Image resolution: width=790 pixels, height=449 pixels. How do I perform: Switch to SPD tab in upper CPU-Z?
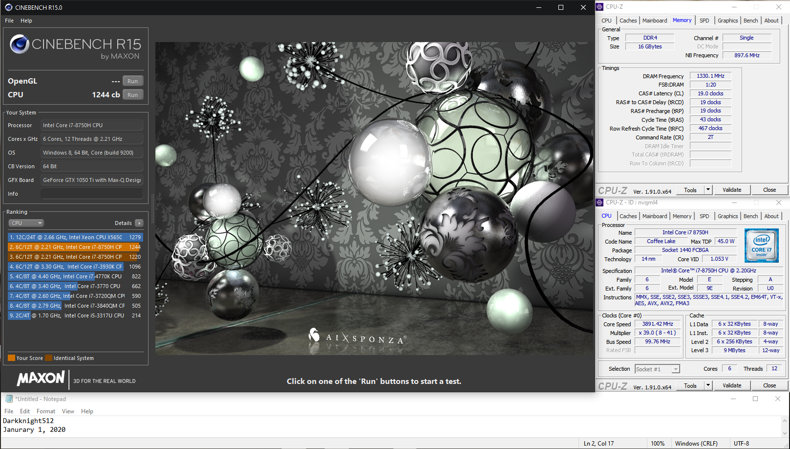704,21
